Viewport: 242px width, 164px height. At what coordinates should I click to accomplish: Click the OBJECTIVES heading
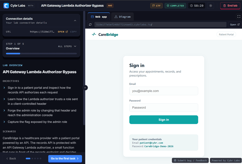[x=11, y=81]
